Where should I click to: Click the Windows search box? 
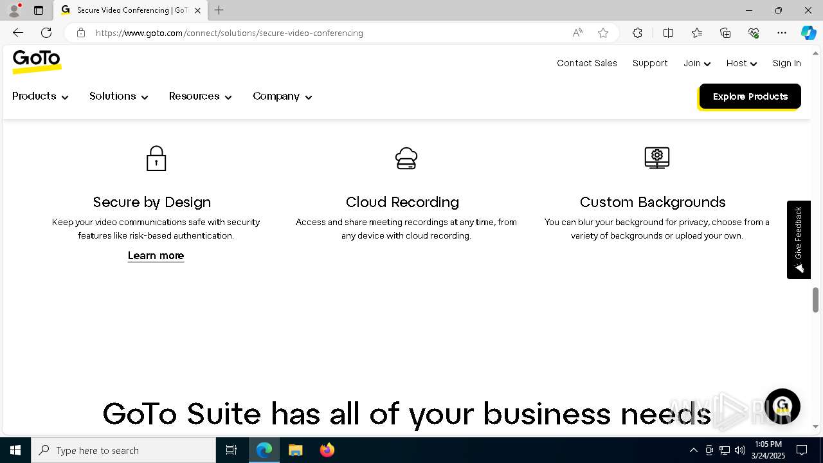coord(123,450)
